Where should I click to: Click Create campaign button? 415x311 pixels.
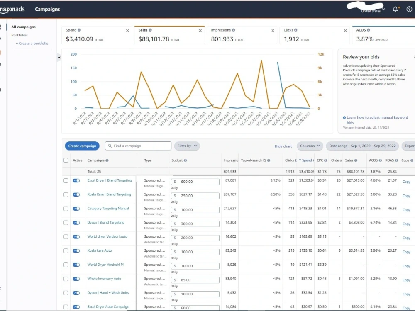(82, 146)
